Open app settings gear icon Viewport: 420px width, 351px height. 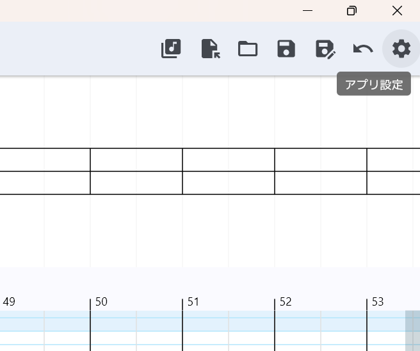click(401, 49)
